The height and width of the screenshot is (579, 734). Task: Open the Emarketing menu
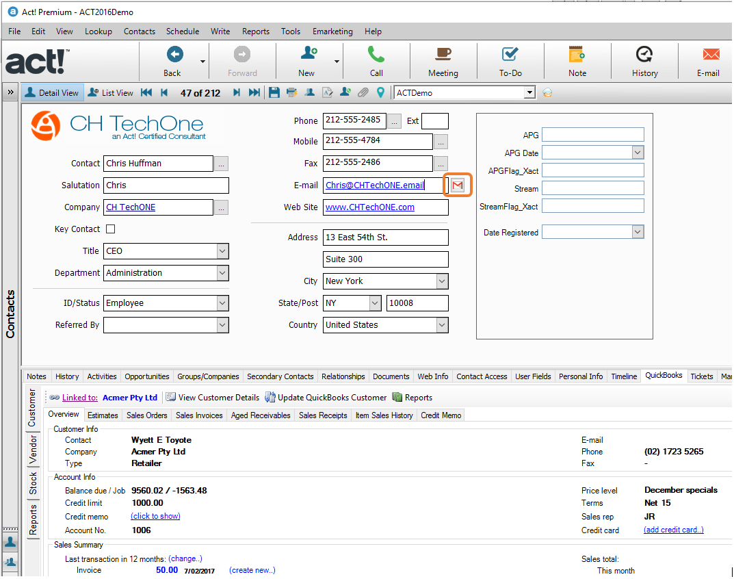(x=333, y=31)
